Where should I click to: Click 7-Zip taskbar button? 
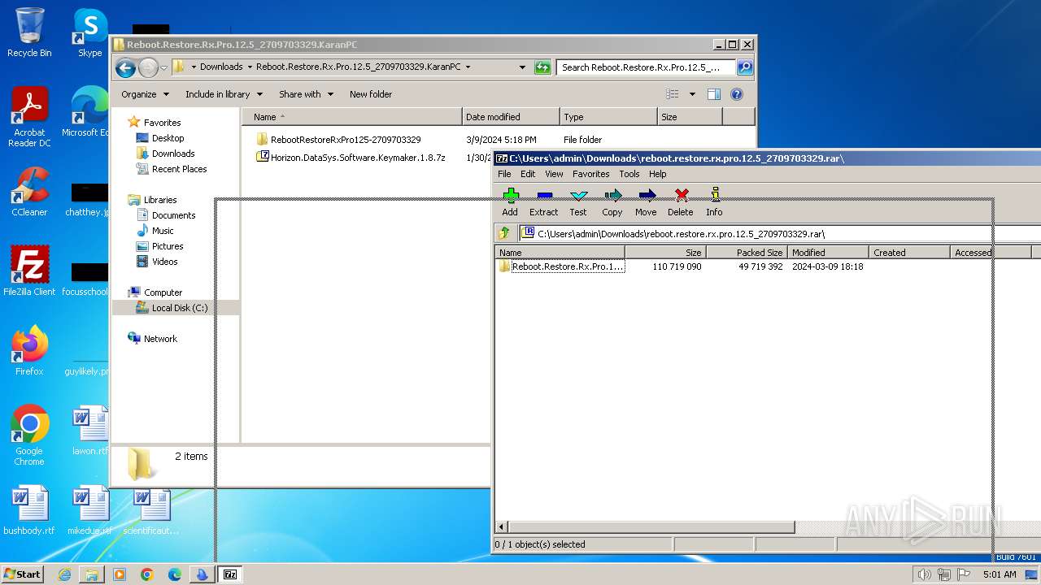230,574
